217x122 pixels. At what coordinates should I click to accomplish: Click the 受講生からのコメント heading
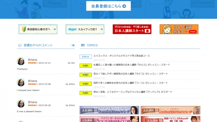click(38, 45)
